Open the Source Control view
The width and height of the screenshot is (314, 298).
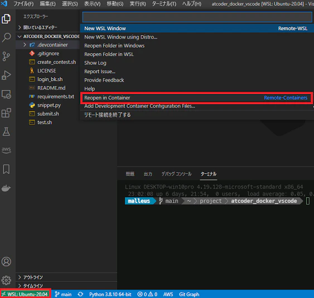[x=6, y=56]
